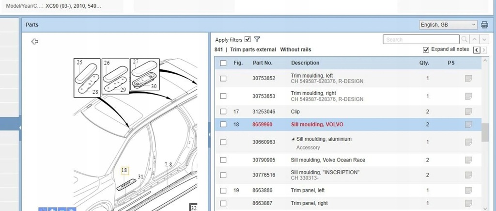
Task: Check the box for part 30753853
Action: tap(223, 96)
